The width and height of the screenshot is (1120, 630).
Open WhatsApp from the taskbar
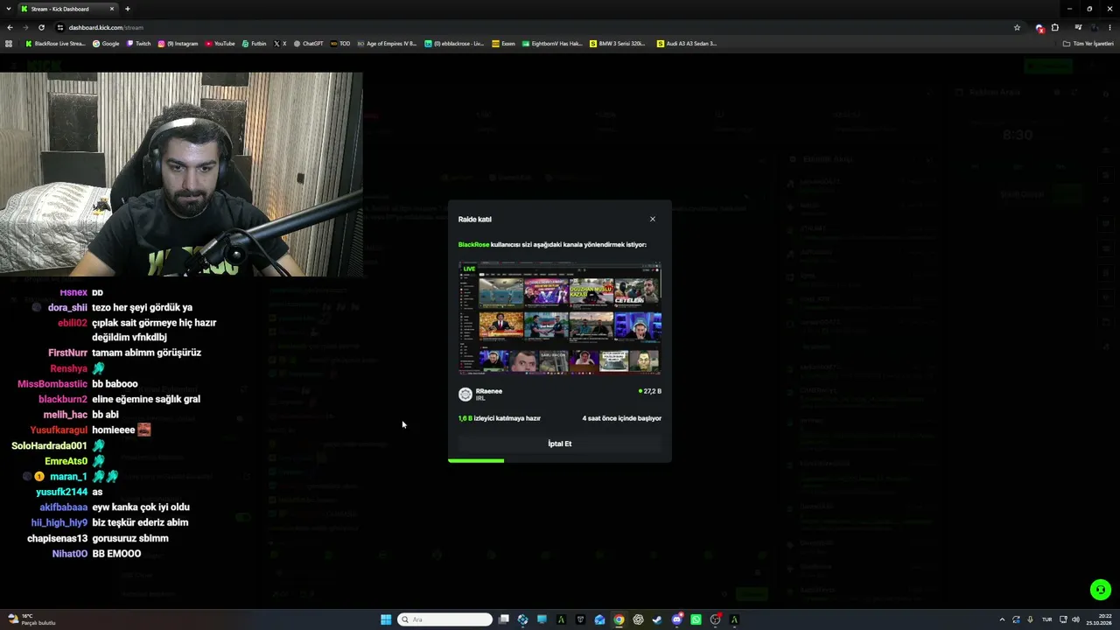point(696,619)
